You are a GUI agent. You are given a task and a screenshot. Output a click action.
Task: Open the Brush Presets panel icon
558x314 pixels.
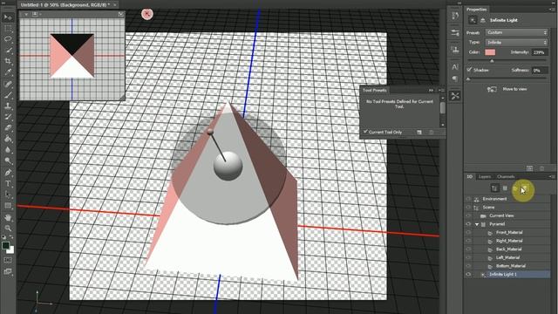pos(455,33)
